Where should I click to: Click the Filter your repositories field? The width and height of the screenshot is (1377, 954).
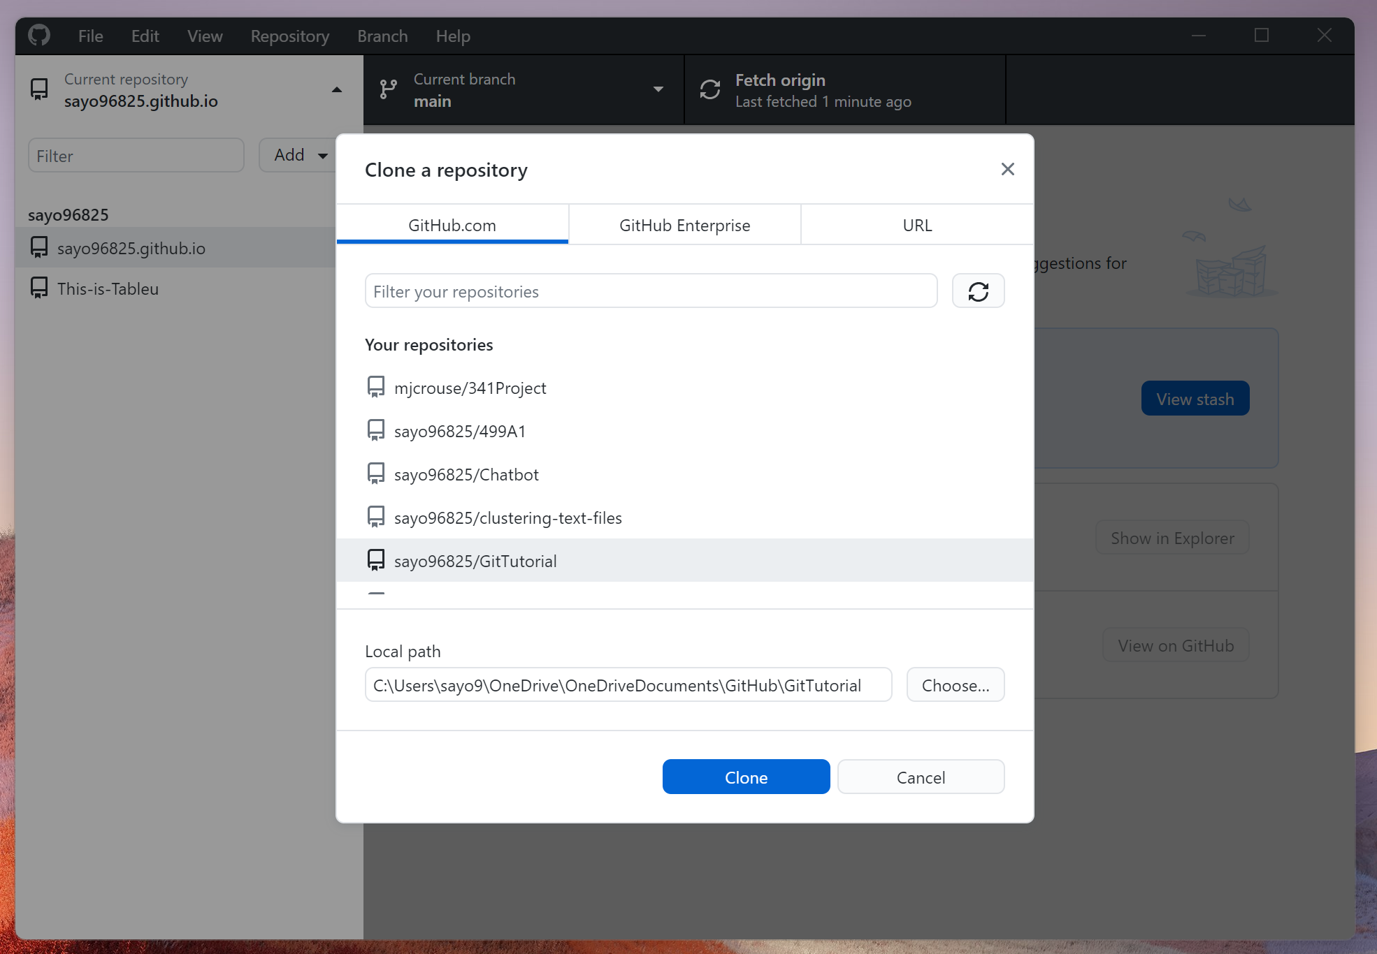coord(651,291)
